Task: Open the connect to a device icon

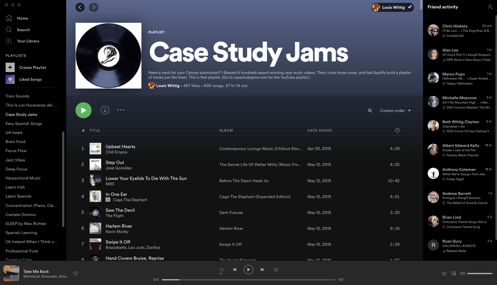Action: [x=453, y=273]
